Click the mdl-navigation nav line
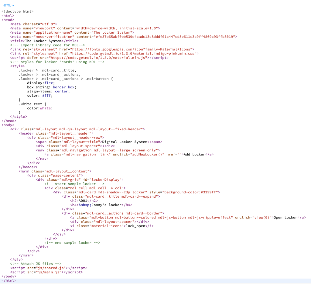Viewport: 311px width, 284px height. pyautogui.click(x=98, y=150)
